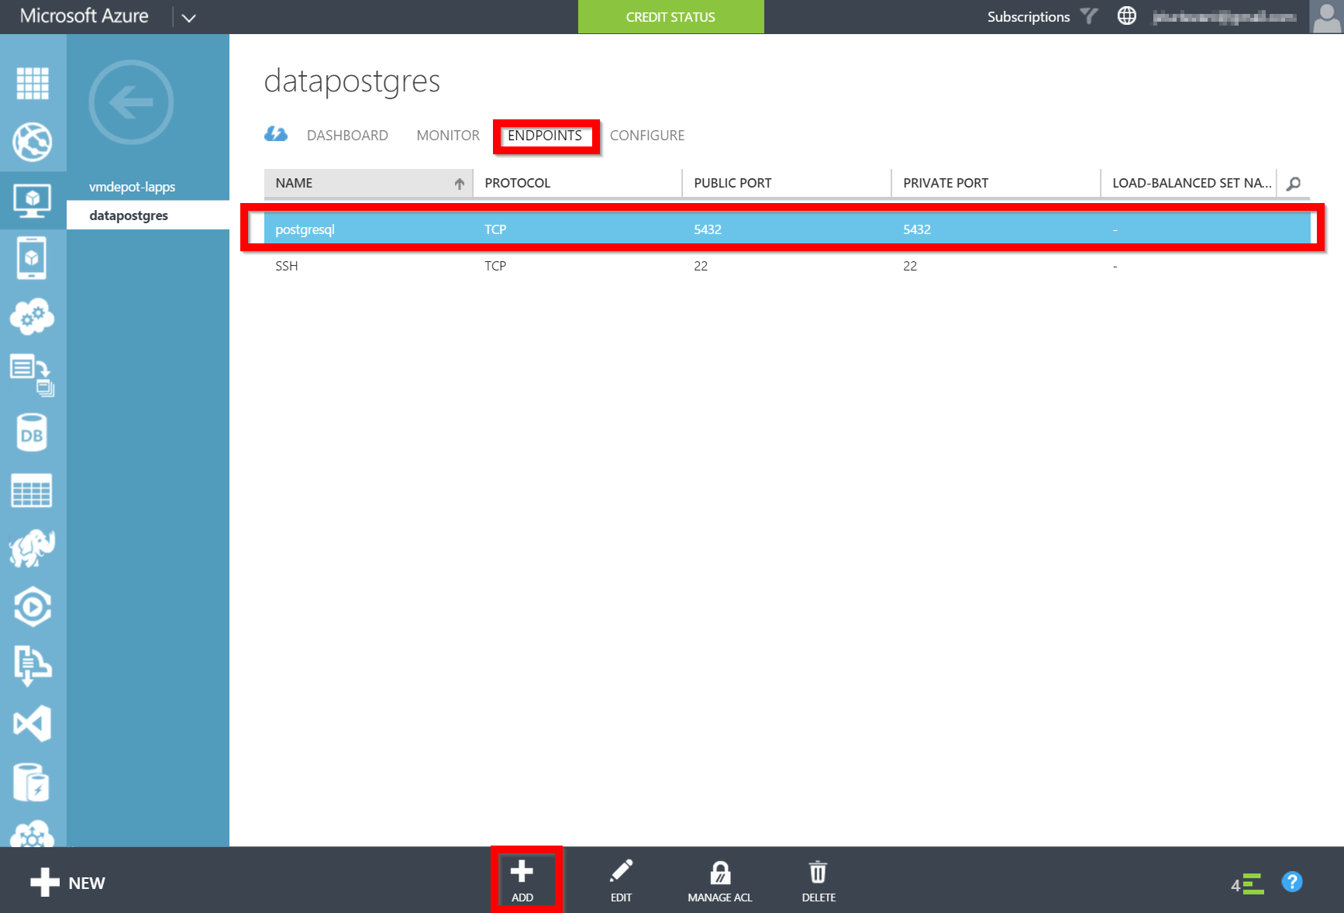
Task: Select the postgresql endpoint row
Action: (787, 229)
